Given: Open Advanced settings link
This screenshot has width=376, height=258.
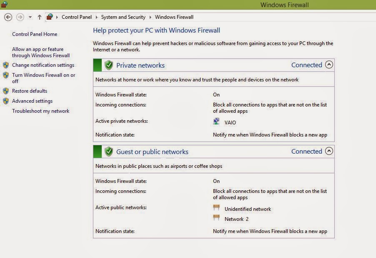Looking at the screenshot, I should tap(32, 101).
